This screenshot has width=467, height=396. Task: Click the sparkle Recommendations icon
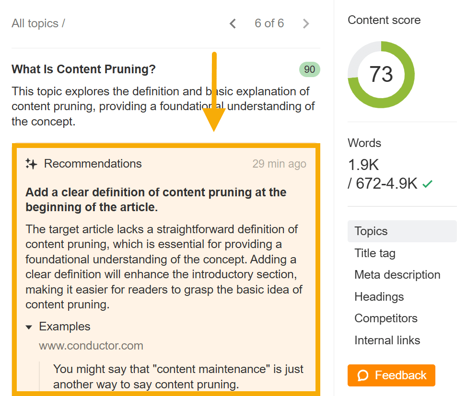coord(31,164)
